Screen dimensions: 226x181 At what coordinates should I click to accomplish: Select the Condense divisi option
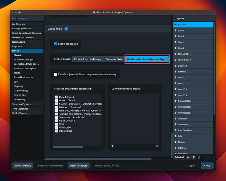114,59
